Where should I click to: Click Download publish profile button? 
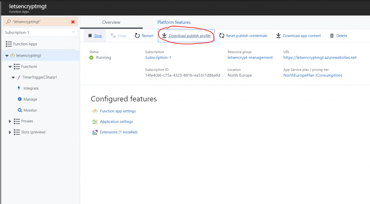click(186, 36)
